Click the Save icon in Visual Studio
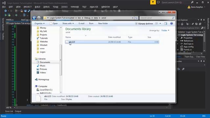Screen dimensions: 210x118 coord(25,11)
